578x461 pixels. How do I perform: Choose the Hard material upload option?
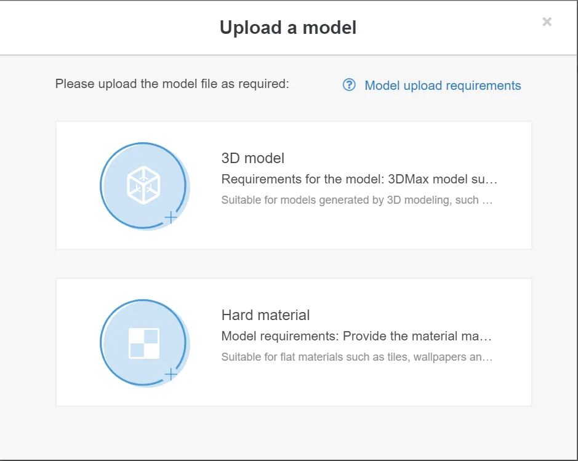tap(294, 342)
